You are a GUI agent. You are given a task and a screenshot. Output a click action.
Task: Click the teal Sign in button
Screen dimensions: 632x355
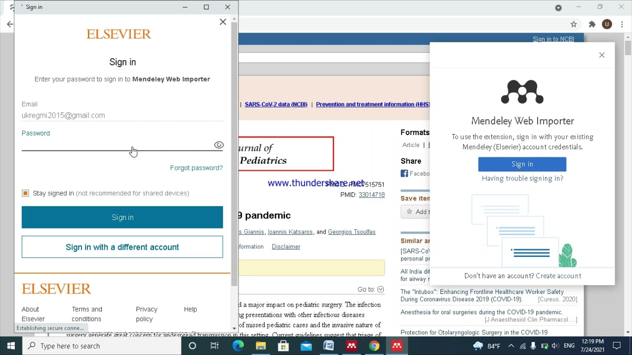pos(122,217)
